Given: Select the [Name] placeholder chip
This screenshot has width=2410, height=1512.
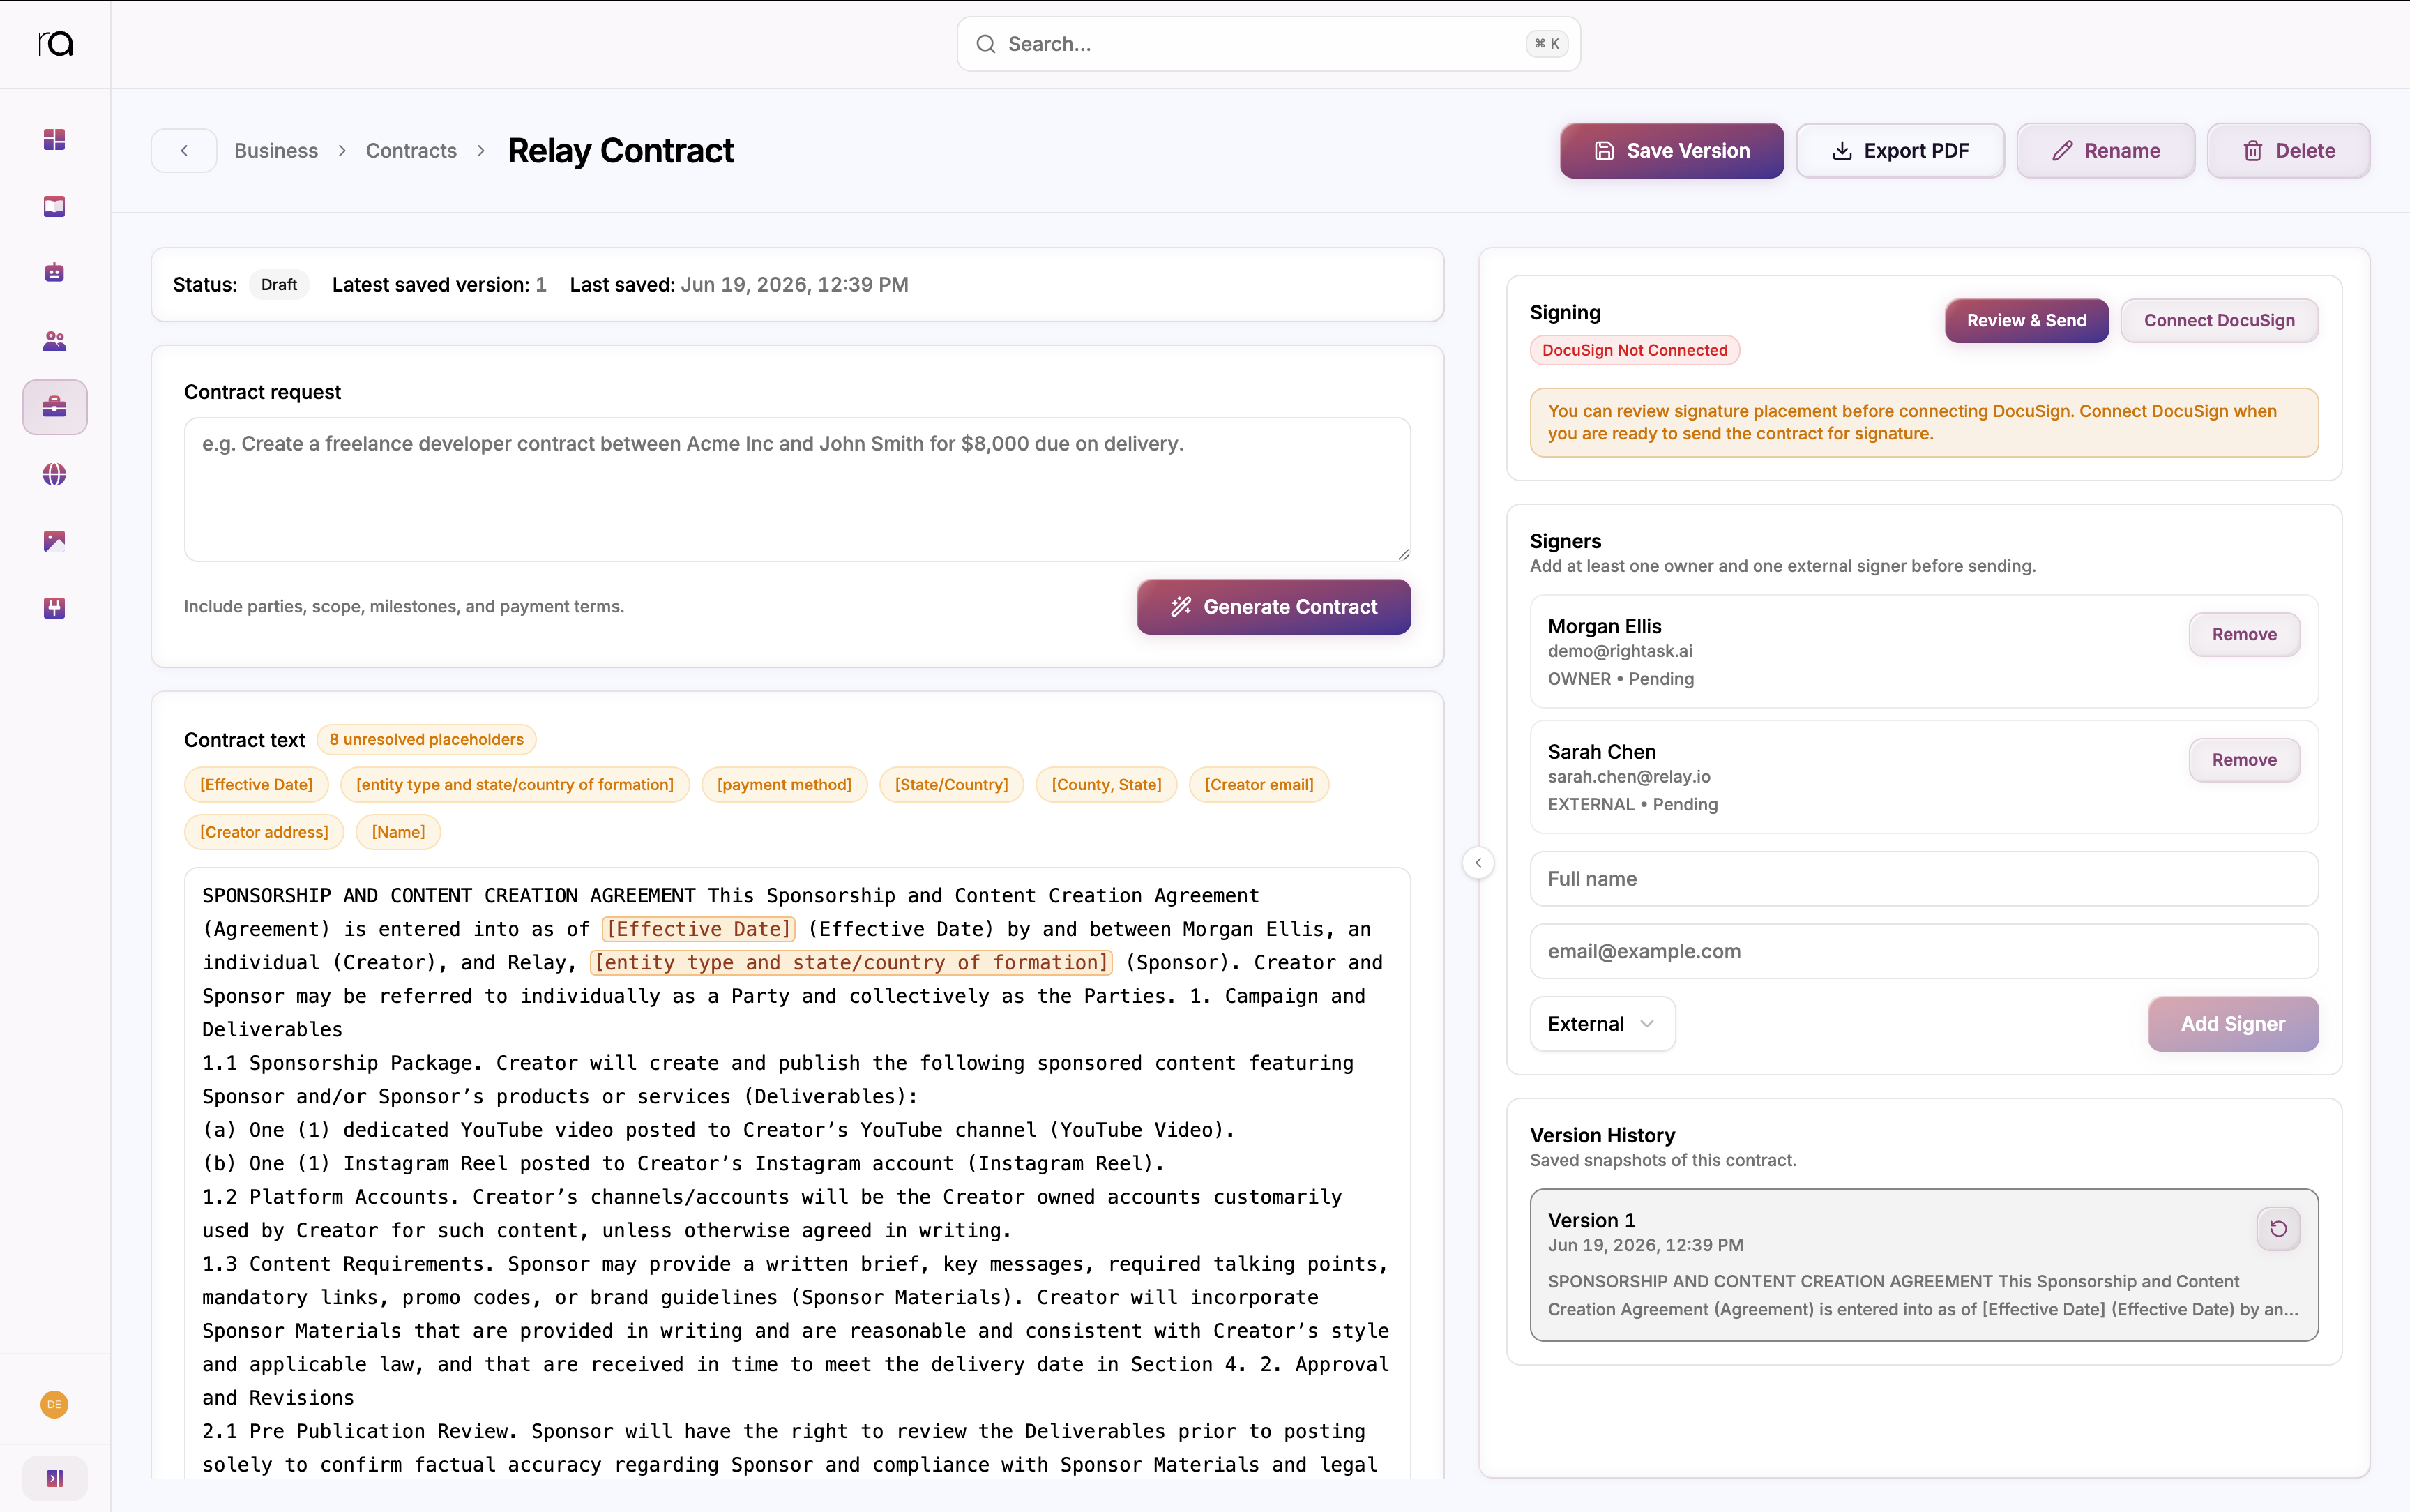Looking at the screenshot, I should point(398,831).
